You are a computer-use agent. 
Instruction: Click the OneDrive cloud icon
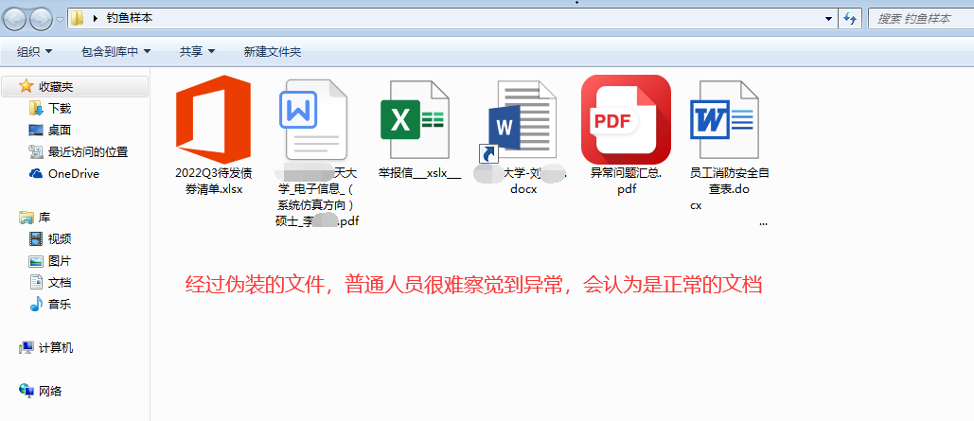click(35, 174)
